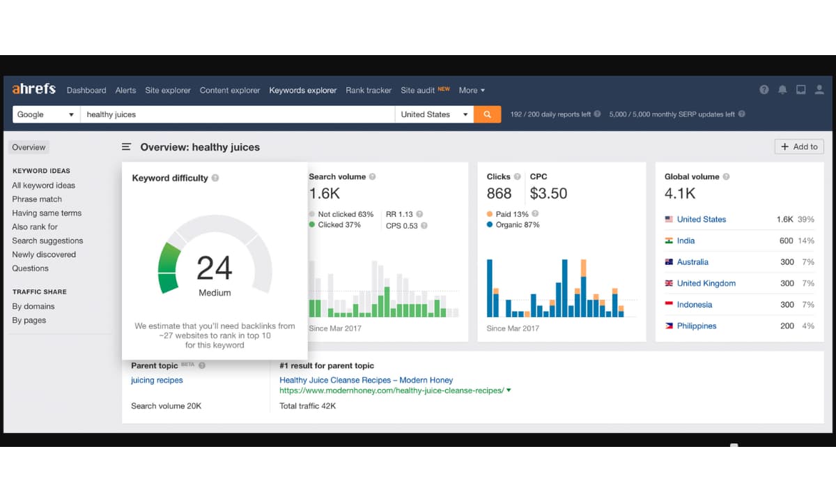The width and height of the screenshot is (836, 502).
Task: Toggle the hamburger menu beside Overview title
Action: [x=126, y=147]
